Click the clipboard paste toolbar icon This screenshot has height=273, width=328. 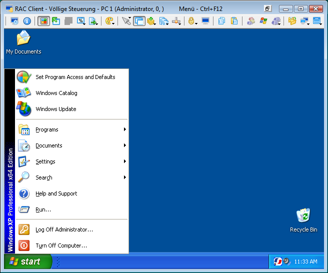tap(233, 21)
